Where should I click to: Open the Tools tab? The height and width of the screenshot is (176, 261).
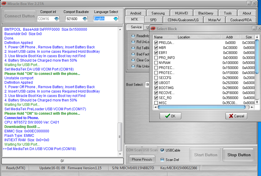[x=228, y=13]
